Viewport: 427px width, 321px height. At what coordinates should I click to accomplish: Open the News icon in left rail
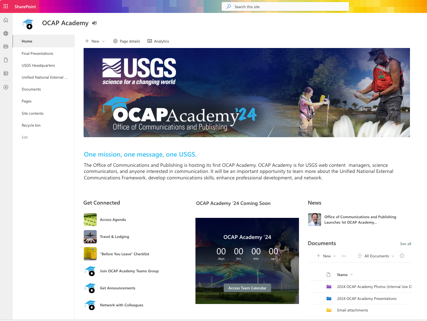tap(6, 47)
